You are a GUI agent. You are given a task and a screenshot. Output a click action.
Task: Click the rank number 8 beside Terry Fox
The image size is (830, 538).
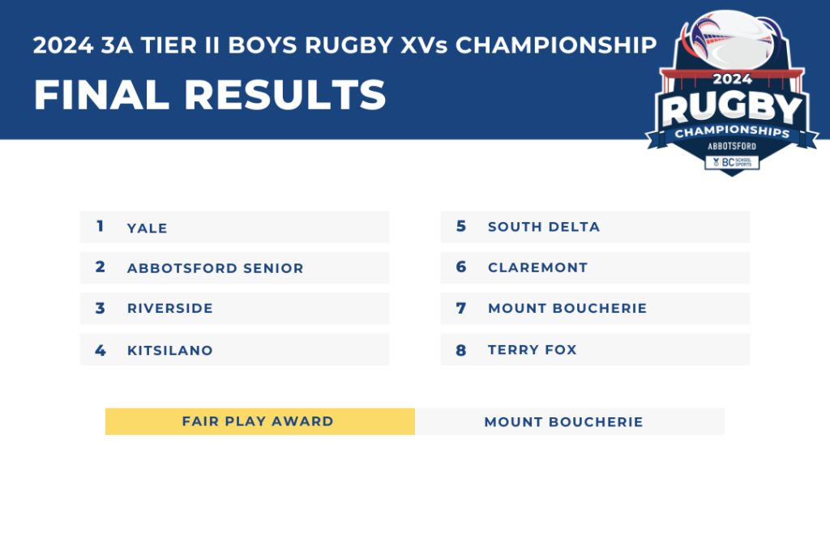click(461, 350)
